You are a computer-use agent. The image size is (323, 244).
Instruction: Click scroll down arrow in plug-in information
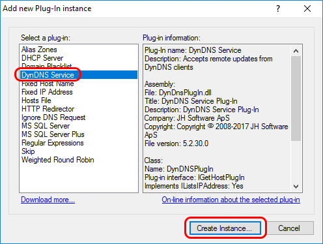296,187
